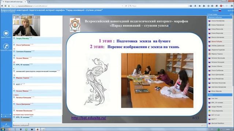Click slide counter 6/13
This screenshot has width=234, height=131.
[x=196, y=118]
